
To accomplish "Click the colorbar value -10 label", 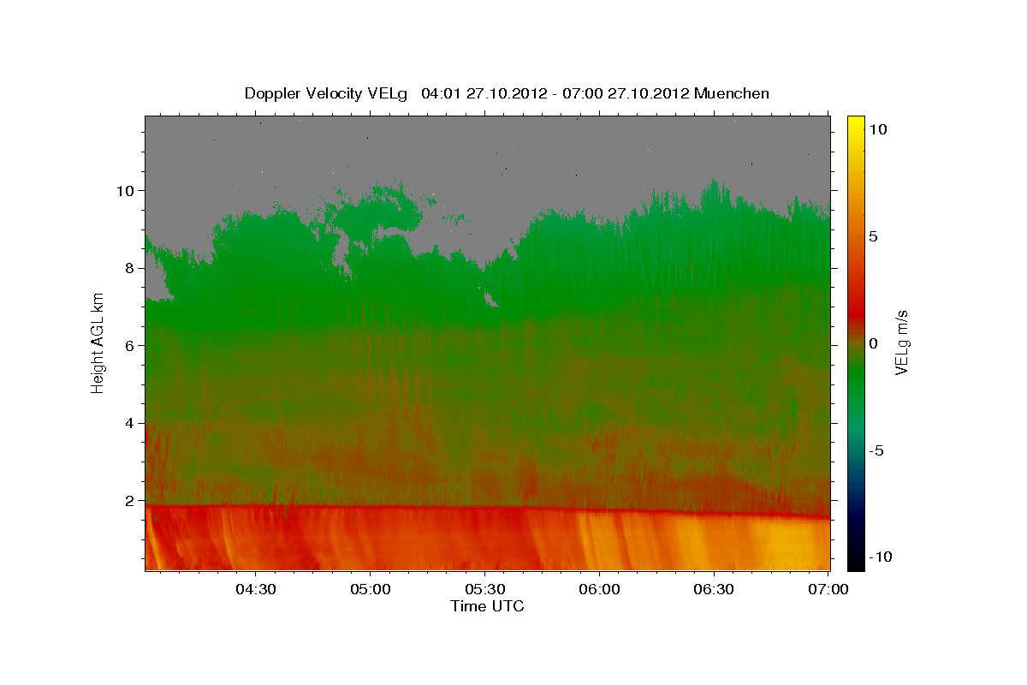I will [881, 557].
